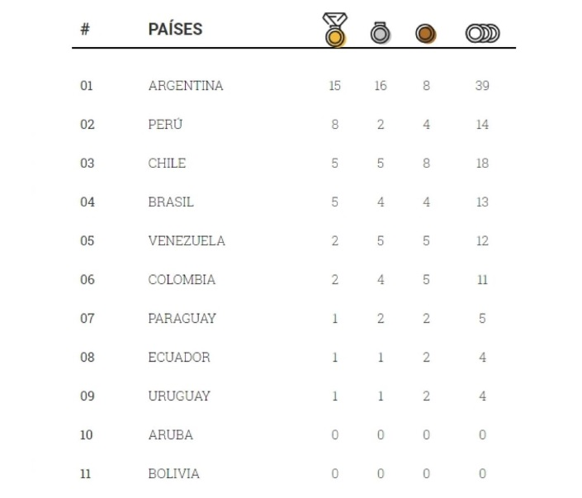
Task: Select the BRASIL row name
Action: [171, 202]
